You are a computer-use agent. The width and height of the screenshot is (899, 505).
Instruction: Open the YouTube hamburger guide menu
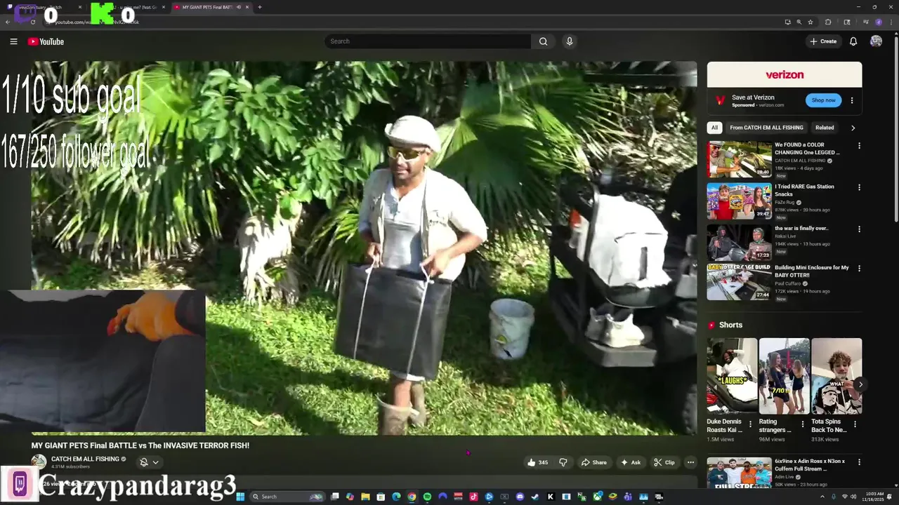click(13, 41)
